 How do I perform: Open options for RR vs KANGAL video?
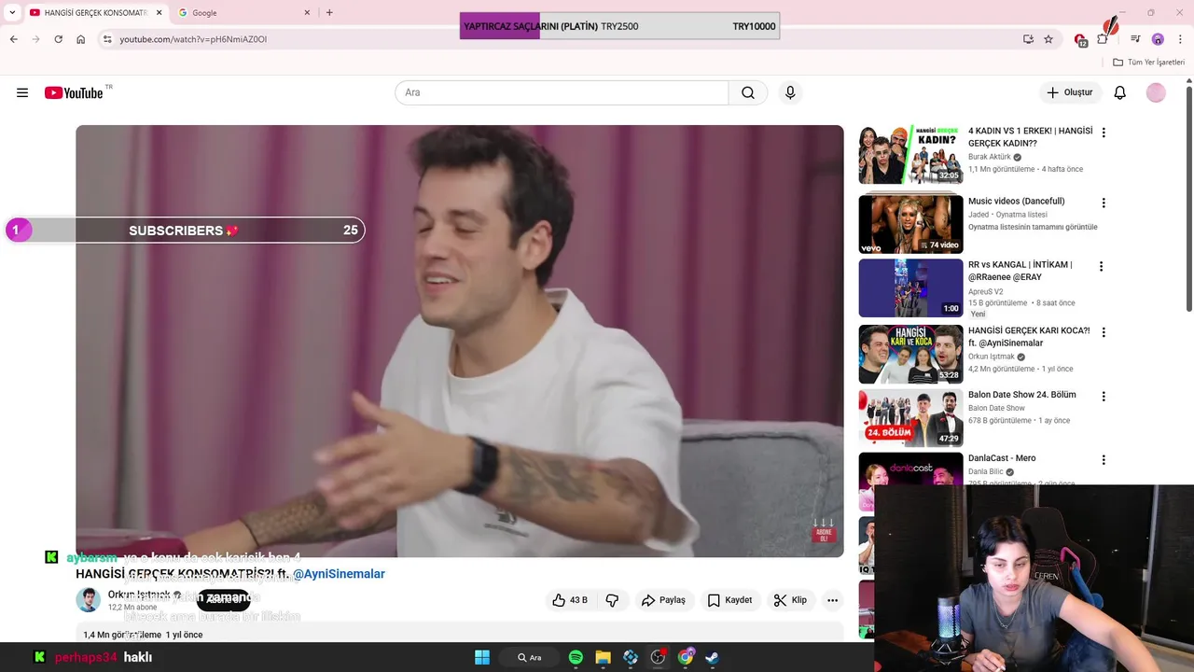click(x=1101, y=266)
